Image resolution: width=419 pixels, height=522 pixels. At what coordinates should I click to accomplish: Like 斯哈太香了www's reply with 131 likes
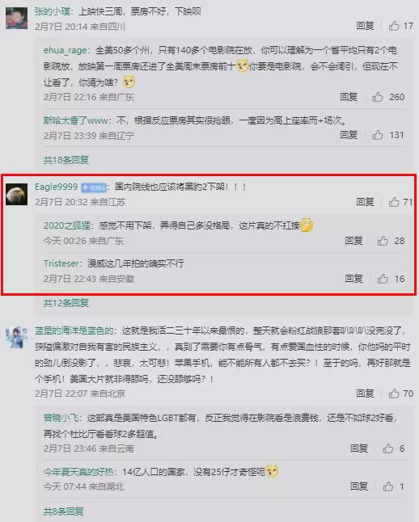(x=378, y=135)
